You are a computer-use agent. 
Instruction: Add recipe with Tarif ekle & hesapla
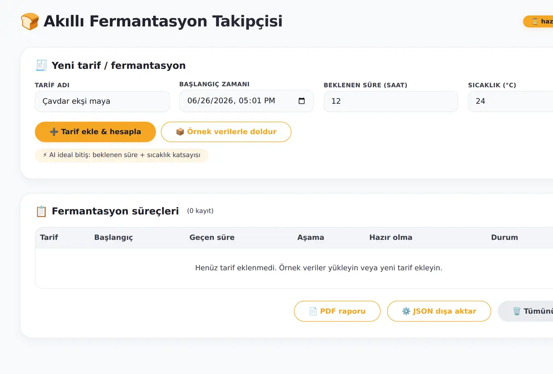click(95, 132)
